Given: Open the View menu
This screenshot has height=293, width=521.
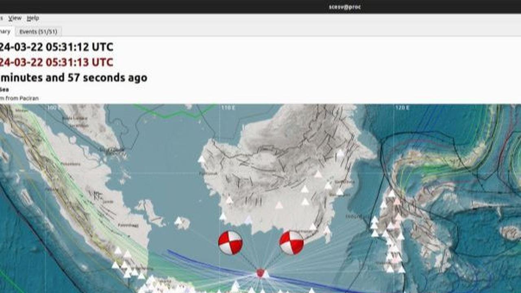Looking at the screenshot, I should click(15, 18).
